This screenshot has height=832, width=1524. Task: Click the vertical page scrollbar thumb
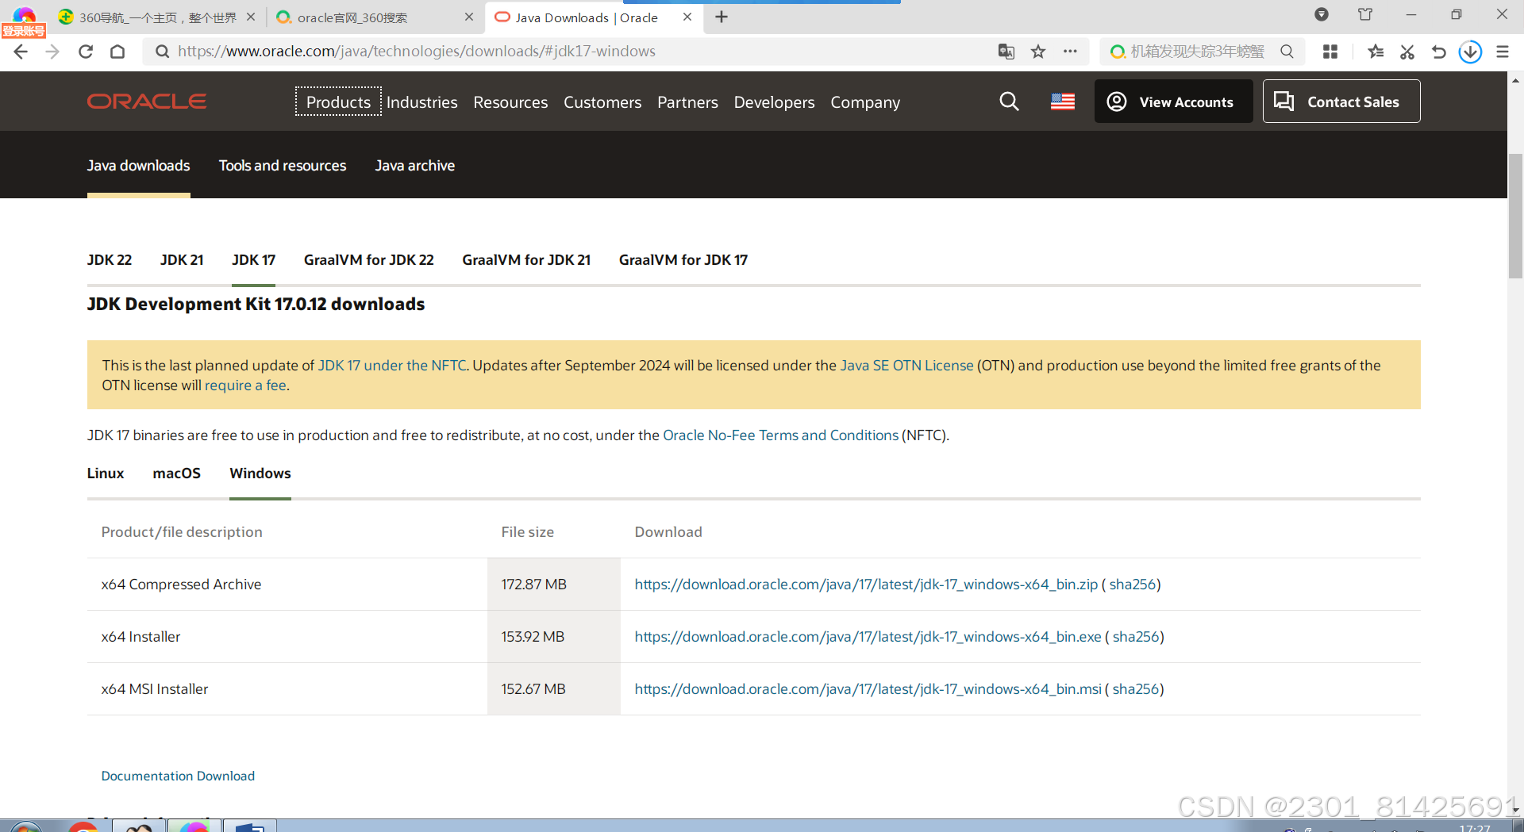[x=1515, y=216]
